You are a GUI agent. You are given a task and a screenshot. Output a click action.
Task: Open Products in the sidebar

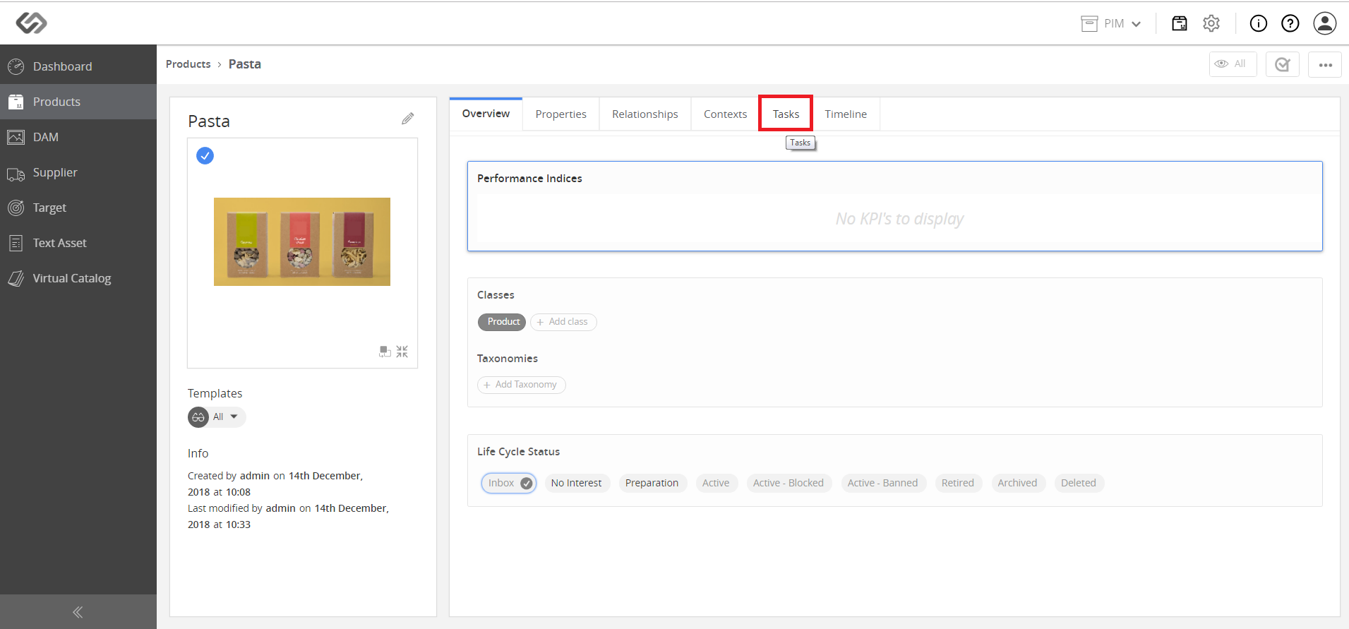click(78, 102)
